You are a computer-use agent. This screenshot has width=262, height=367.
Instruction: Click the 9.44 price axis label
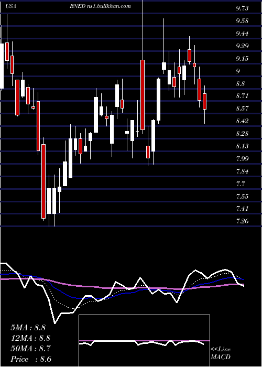tap(242, 34)
